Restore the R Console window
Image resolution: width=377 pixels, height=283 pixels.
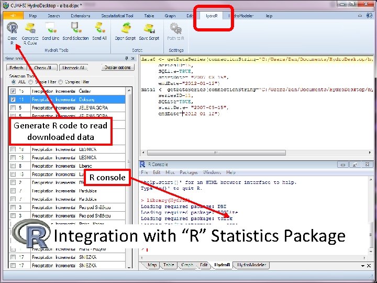(355, 165)
